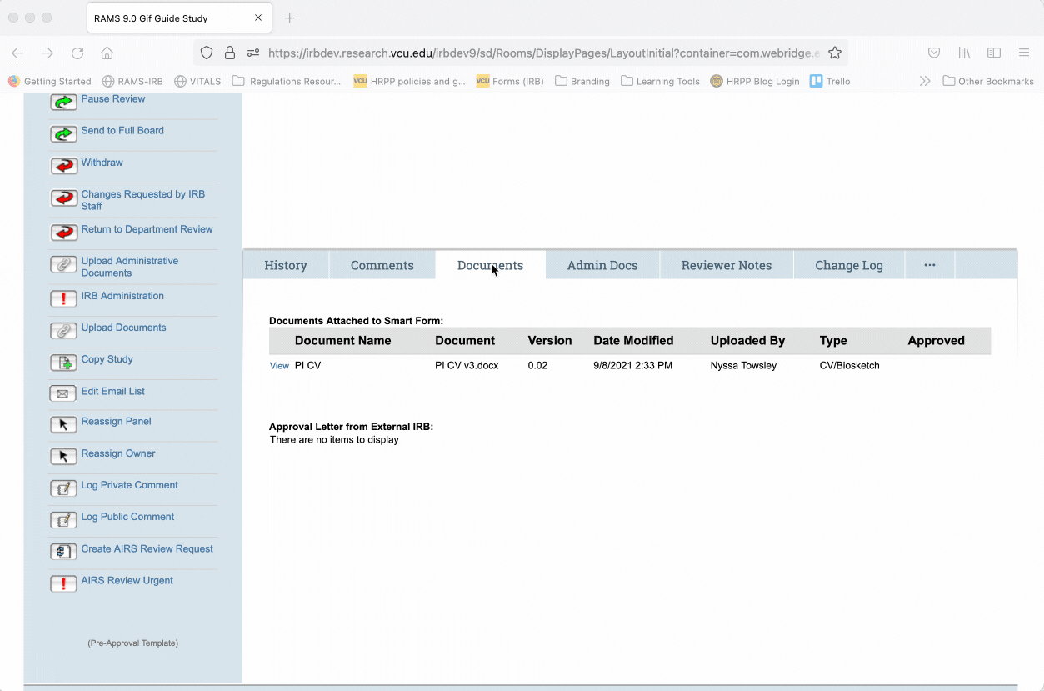Click the Create AIRS Review Request icon
Viewport: 1044px width, 691px height.
point(63,552)
